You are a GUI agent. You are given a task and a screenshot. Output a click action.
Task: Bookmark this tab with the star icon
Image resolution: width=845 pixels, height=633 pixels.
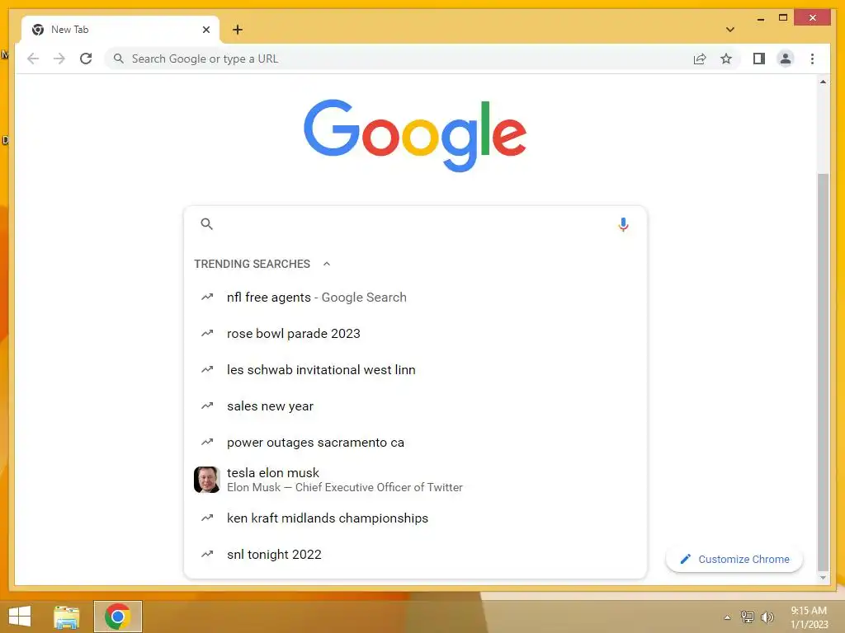726,59
